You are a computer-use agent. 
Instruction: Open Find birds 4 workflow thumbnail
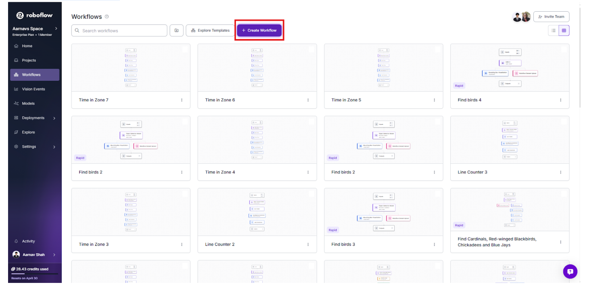(510, 68)
